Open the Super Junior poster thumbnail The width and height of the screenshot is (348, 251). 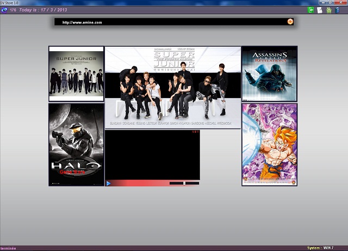(x=76, y=74)
